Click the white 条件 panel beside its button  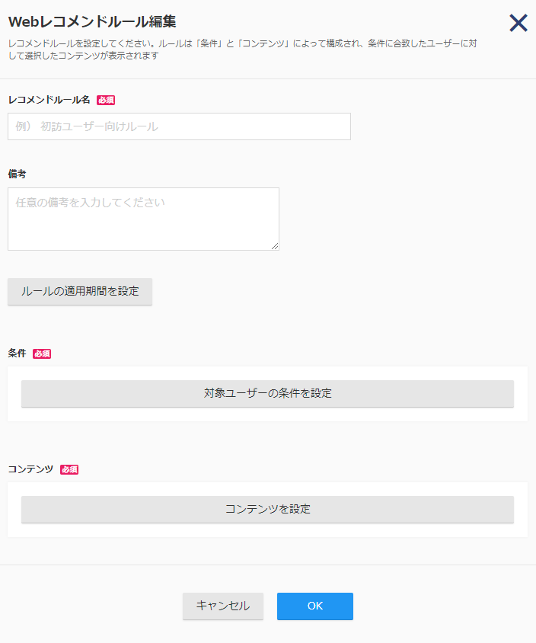tap(521, 394)
